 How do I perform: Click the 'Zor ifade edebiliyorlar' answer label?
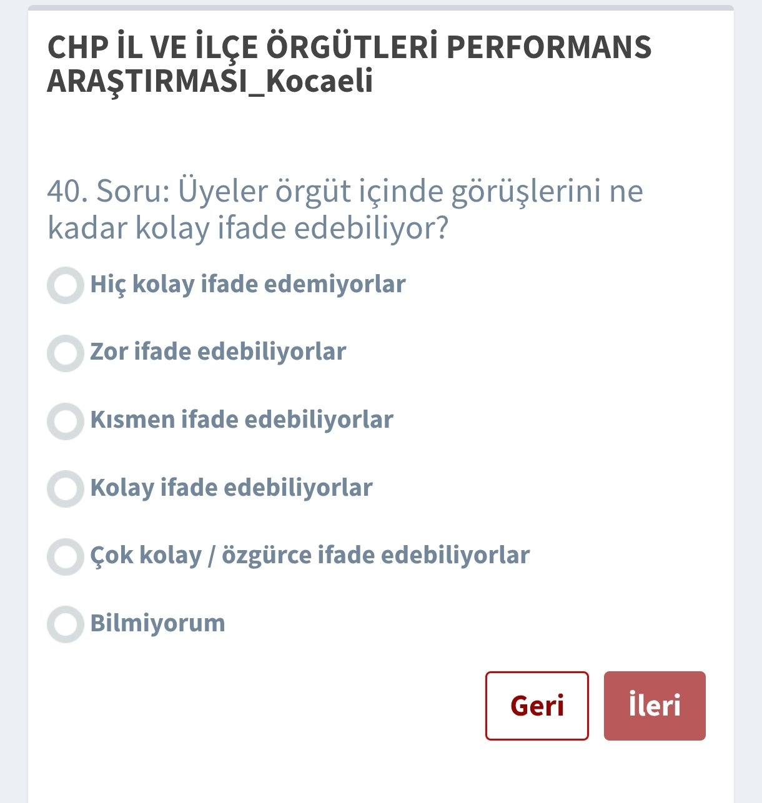point(218,352)
